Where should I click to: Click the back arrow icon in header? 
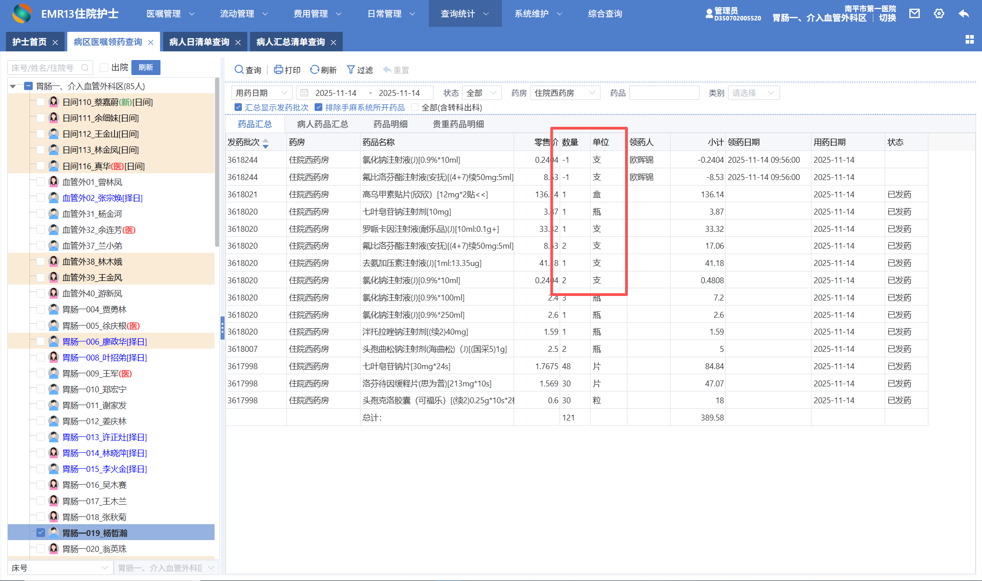click(x=963, y=14)
